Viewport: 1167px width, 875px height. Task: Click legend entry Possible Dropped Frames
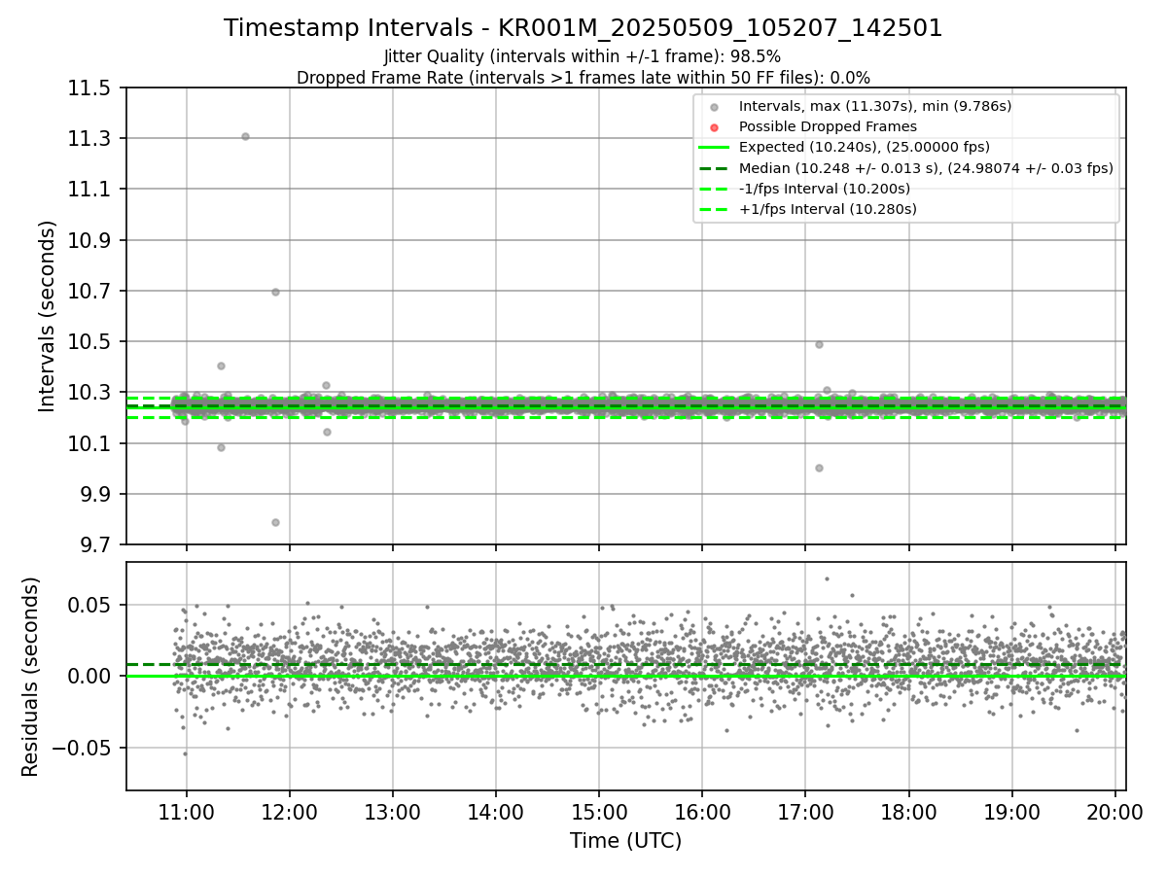click(x=828, y=126)
